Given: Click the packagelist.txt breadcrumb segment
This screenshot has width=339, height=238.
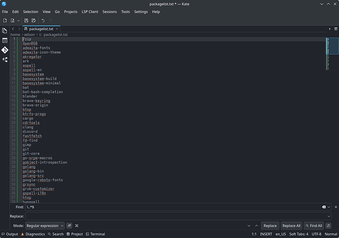Looking at the screenshot, I should pos(56,34).
